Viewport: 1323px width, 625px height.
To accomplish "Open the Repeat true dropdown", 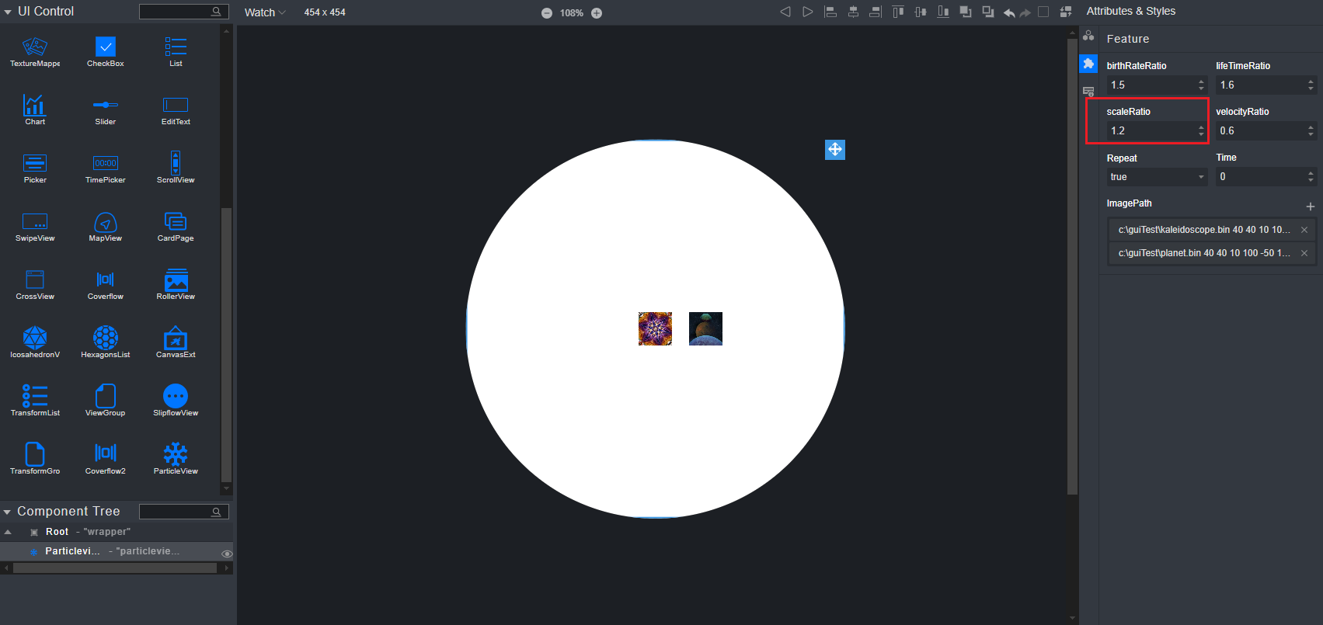I will pyautogui.click(x=1156, y=177).
